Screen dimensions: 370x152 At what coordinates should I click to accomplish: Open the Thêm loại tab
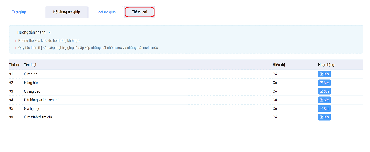click(139, 12)
